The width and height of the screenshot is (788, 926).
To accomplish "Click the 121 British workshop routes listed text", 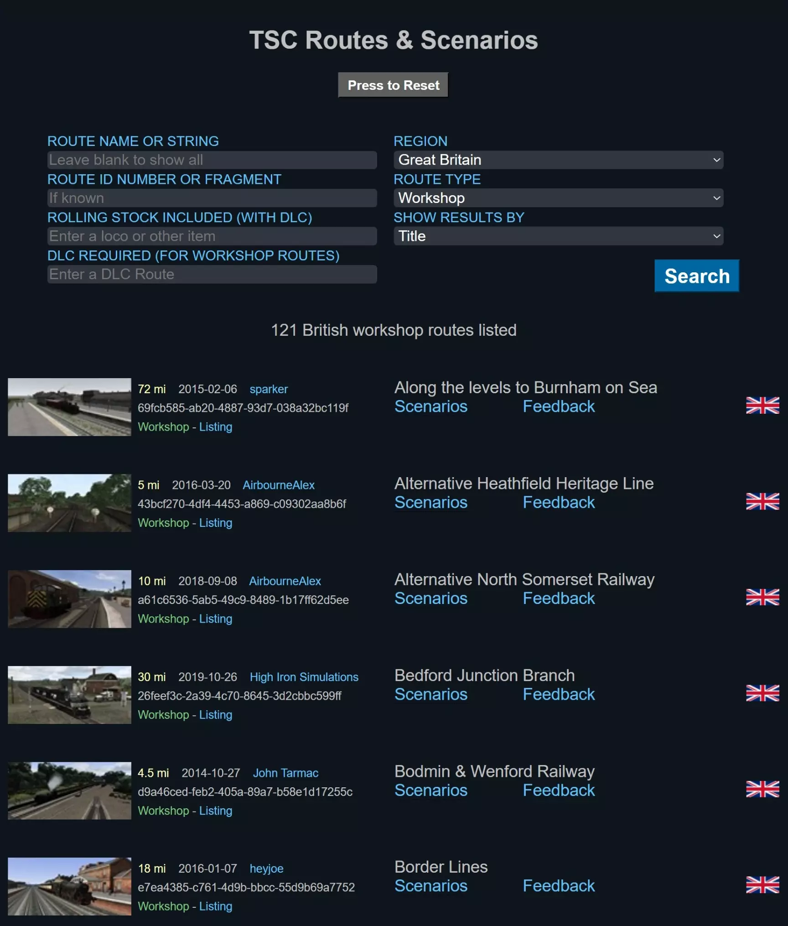I will click(x=394, y=330).
